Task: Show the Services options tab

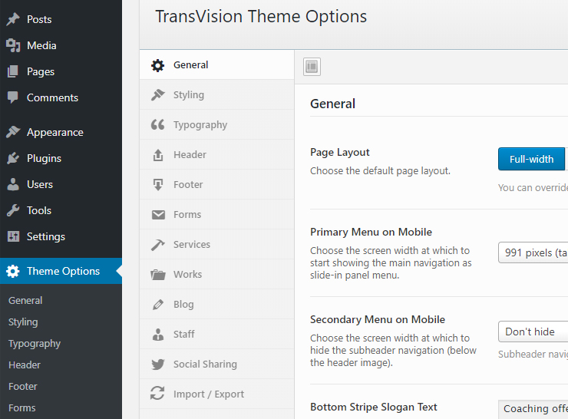Action: [x=216, y=245]
